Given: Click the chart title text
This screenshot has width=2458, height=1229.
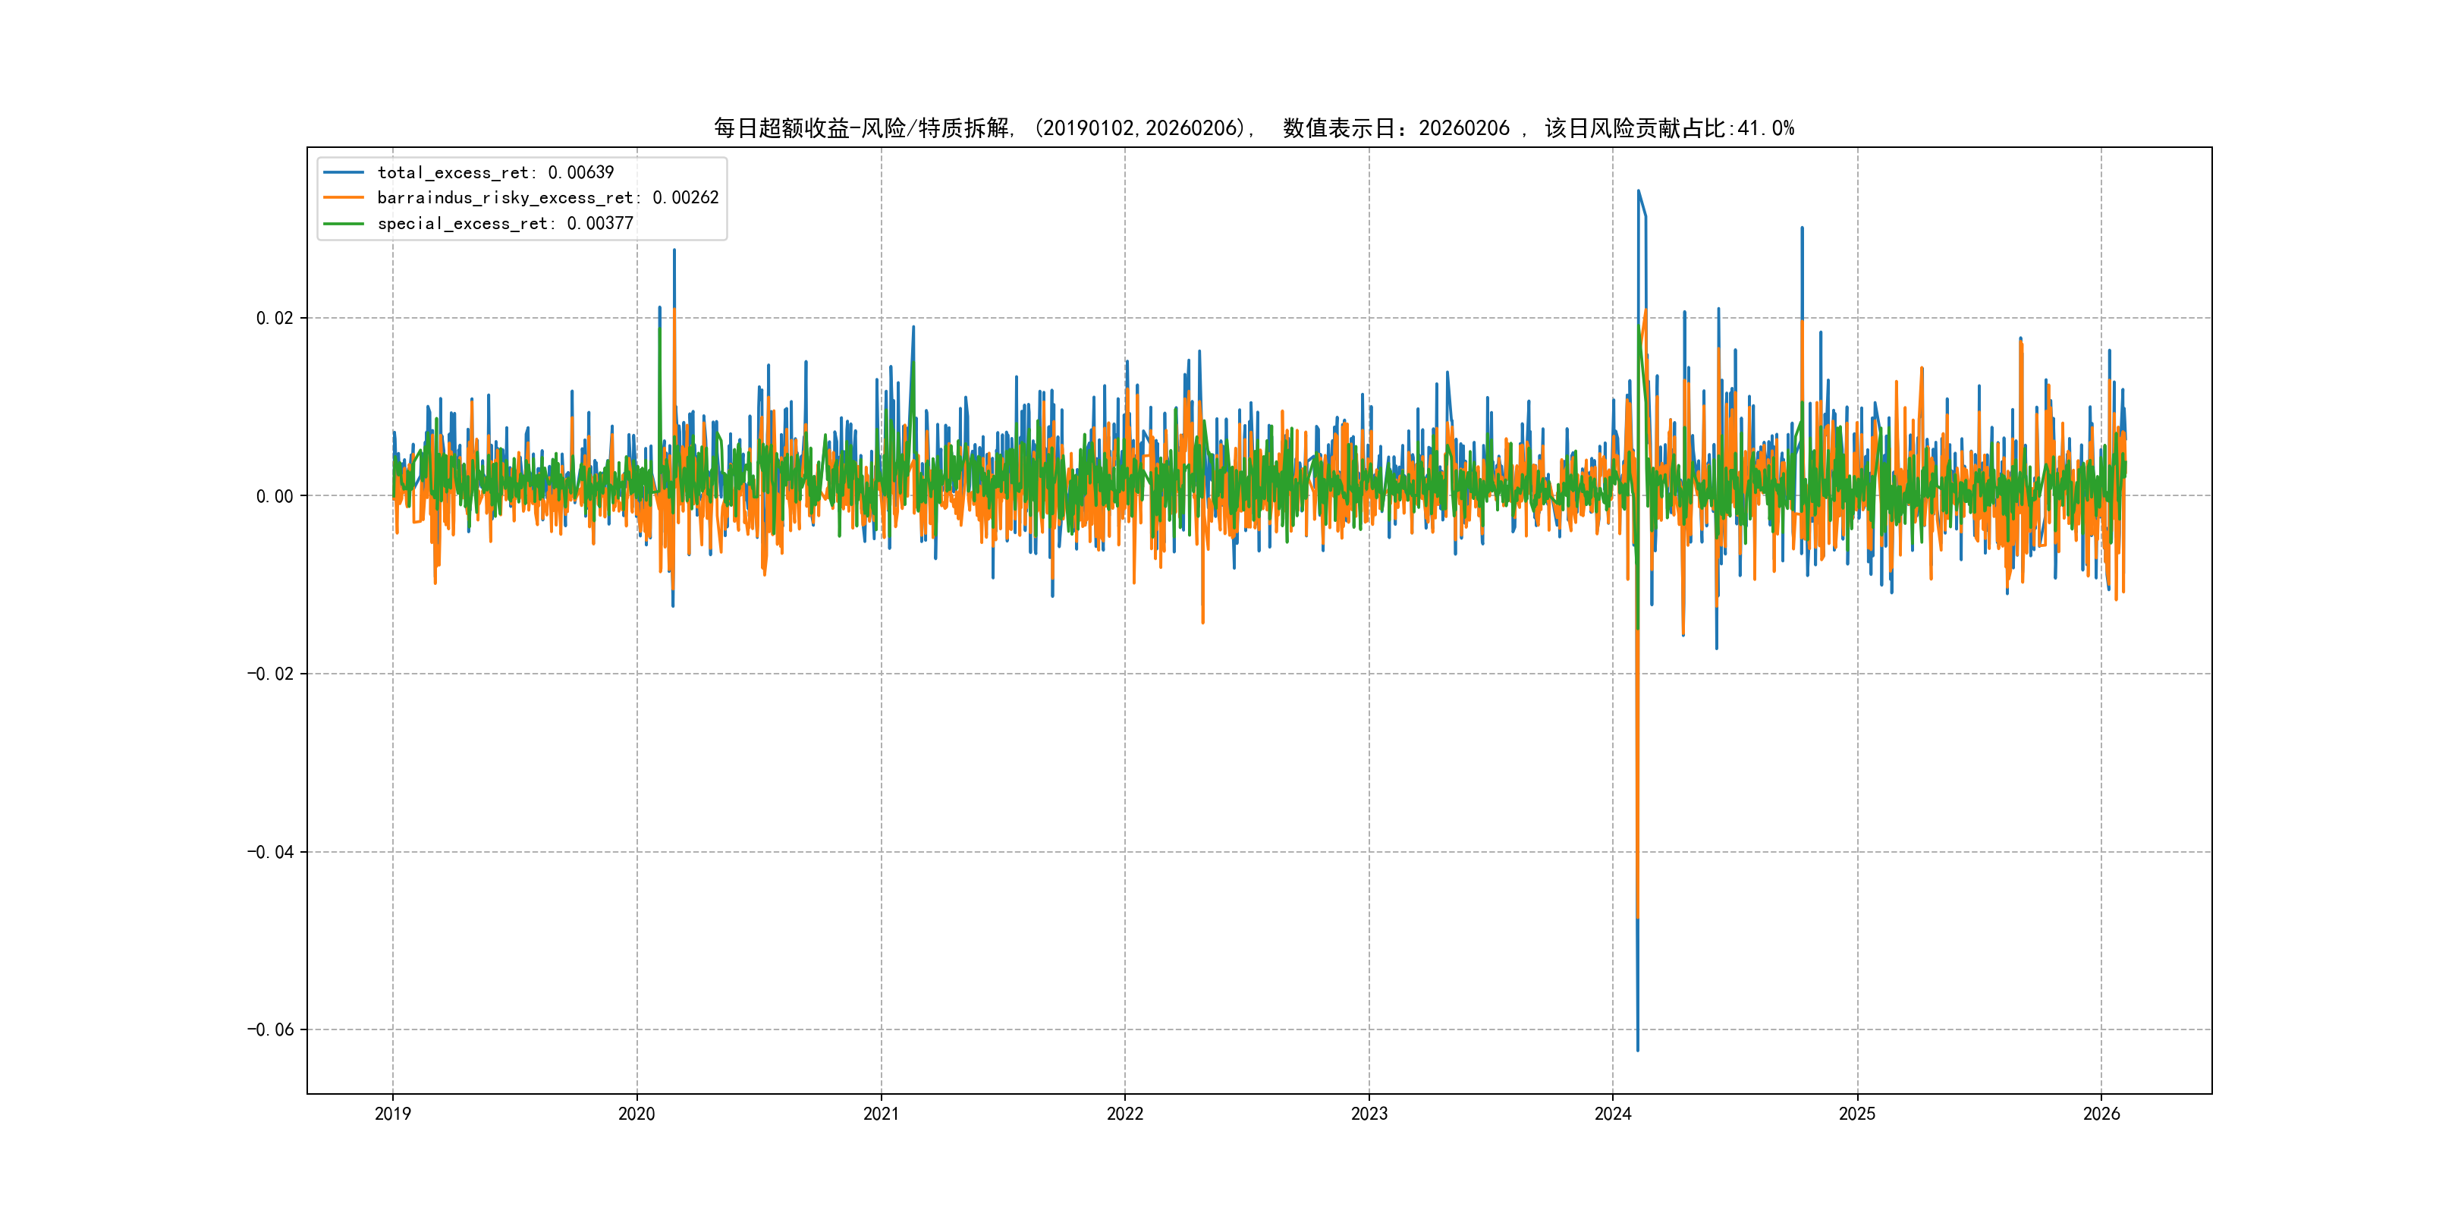Looking at the screenshot, I should [1254, 128].
